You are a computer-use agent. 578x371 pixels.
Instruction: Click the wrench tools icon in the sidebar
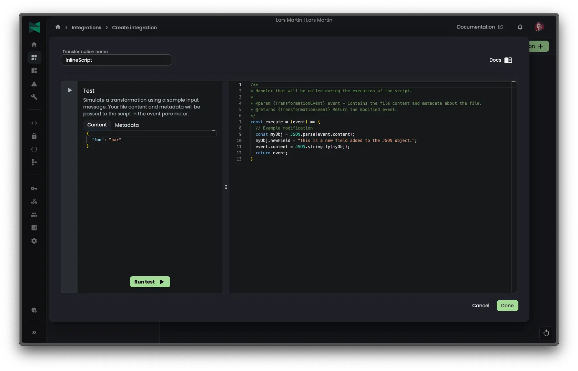pos(34,97)
